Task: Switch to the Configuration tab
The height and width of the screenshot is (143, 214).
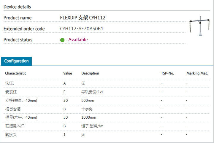Action: [x=17, y=61]
